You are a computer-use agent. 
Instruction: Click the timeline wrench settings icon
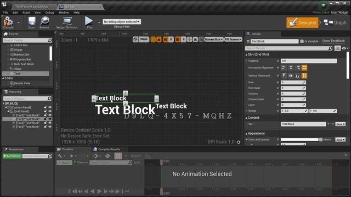[60, 156]
